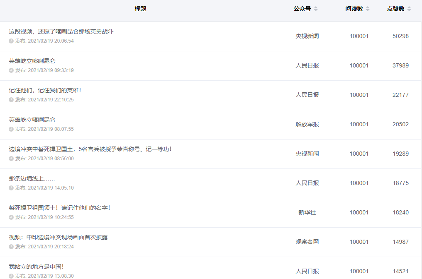This screenshot has width=422, height=279.
Task: Click 解放军报 account name
Action: [x=307, y=124]
